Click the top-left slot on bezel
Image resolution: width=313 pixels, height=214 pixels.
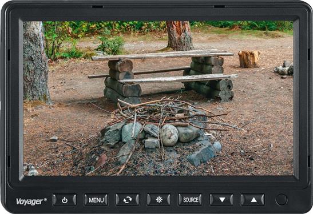pyautogui.click(x=97, y=7)
